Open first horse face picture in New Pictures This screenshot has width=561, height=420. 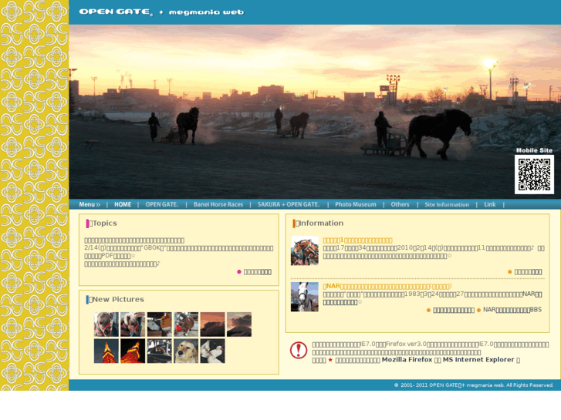tap(106, 324)
